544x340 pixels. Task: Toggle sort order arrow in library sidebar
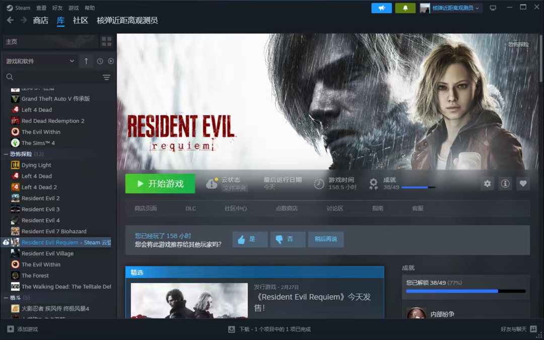pos(86,61)
